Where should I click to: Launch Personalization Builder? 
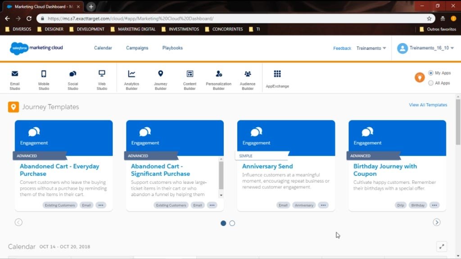pyautogui.click(x=218, y=80)
